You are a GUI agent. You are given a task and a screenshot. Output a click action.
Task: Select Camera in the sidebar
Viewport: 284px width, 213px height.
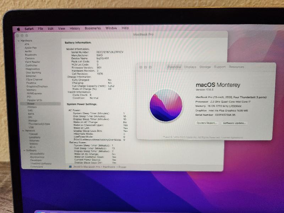point(30,58)
